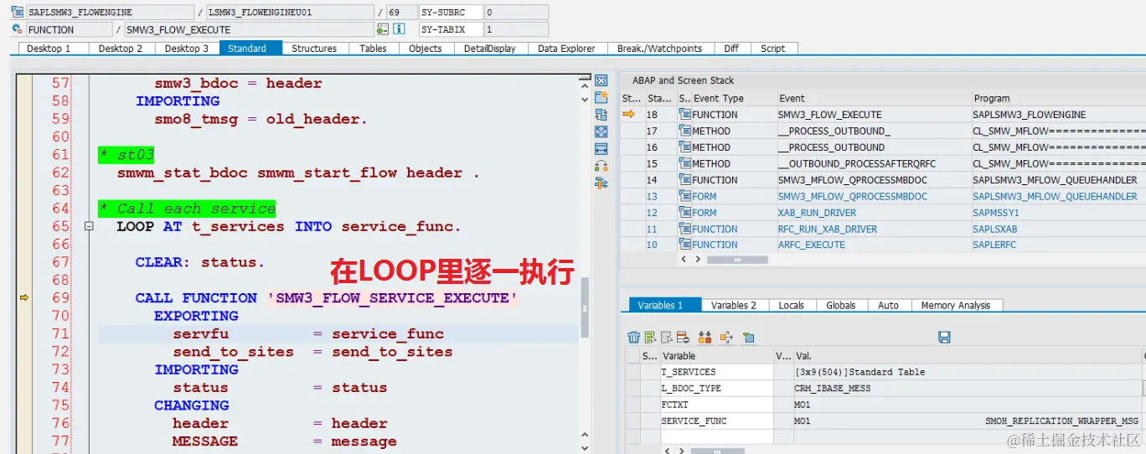Click the CRM_IBASE_MESS value cell
This screenshot has height=454, width=1146.
coord(968,389)
